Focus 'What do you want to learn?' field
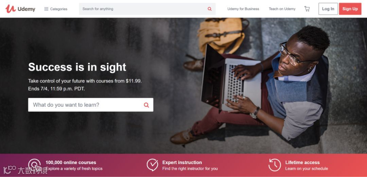 (x=91, y=105)
